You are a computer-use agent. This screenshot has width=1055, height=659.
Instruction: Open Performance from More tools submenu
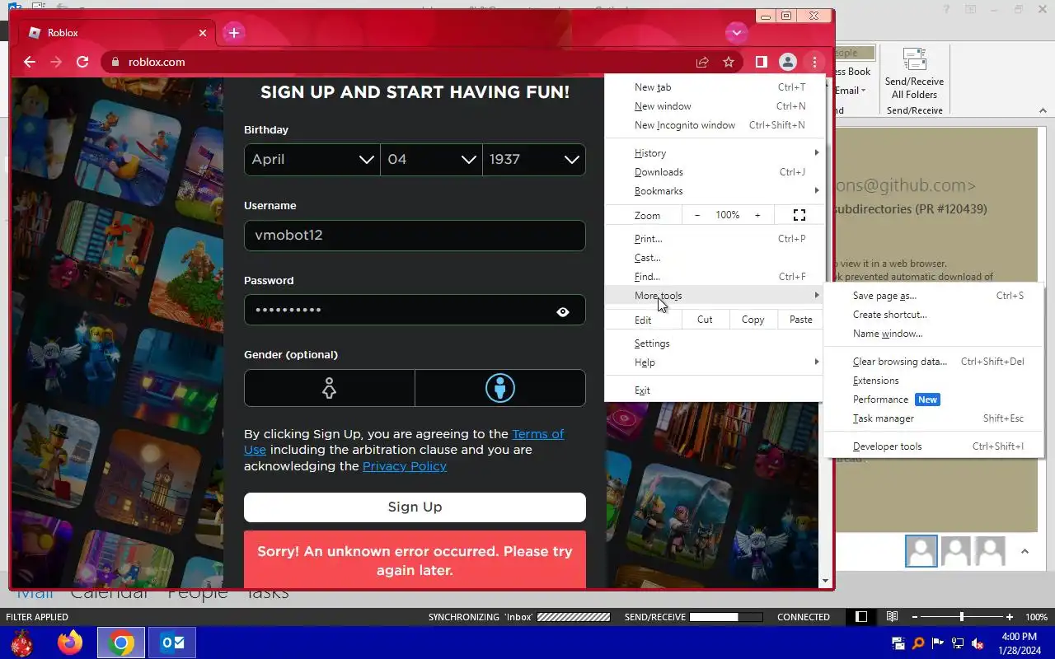[x=934, y=400]
